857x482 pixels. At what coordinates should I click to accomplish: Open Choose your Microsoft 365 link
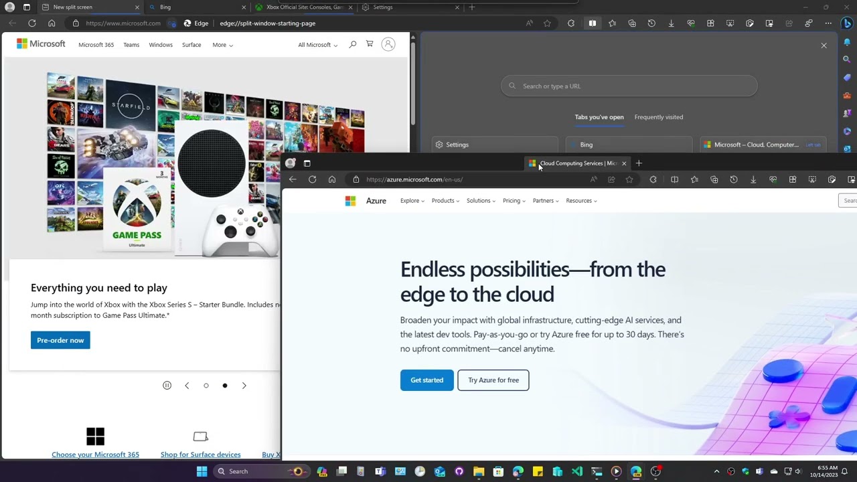[x=96, y=455]
